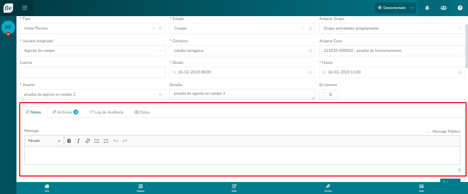Go to Inicio in bottom bar
This screenshot has width=468, height=194.
point(47,187)
